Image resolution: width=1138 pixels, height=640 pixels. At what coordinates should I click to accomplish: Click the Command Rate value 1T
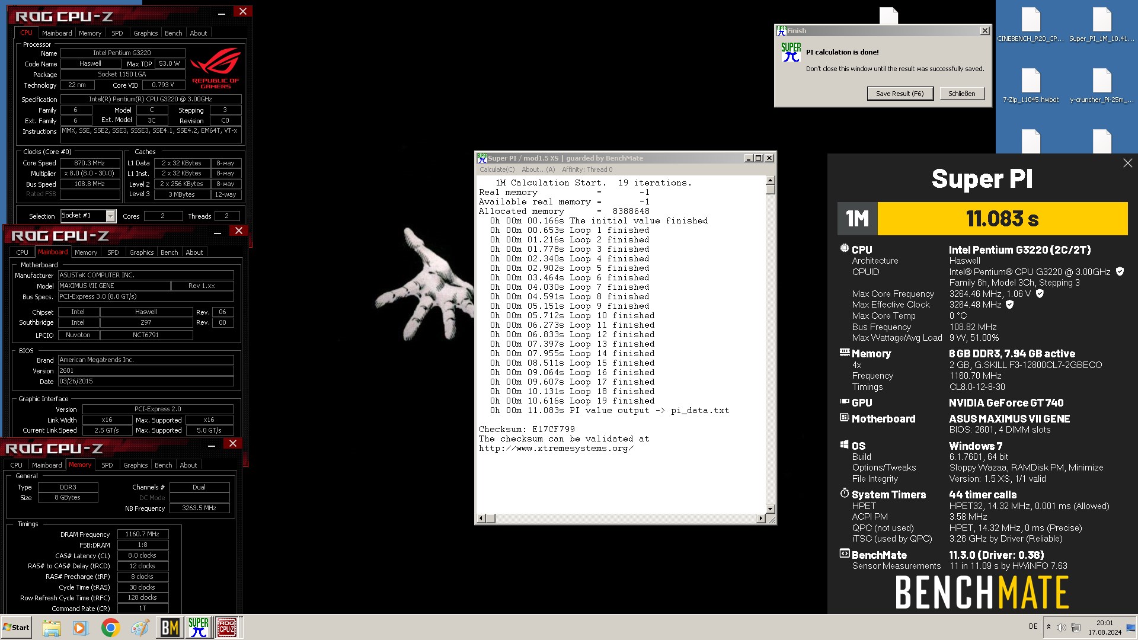click(142, 608)
